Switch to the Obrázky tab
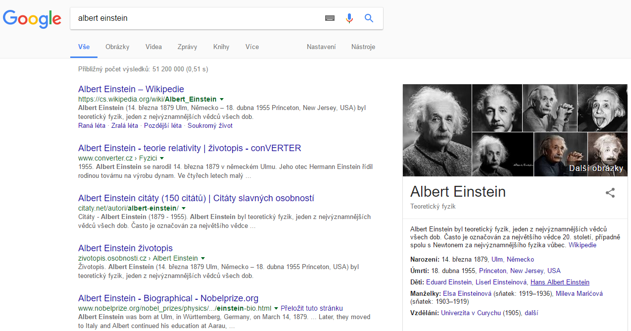The width and height of the screenshot is (631, 331). tap(117, 47)
